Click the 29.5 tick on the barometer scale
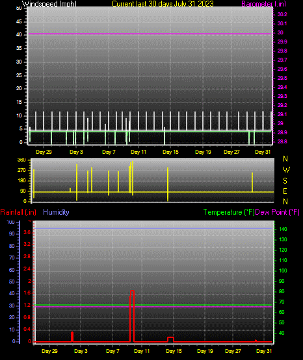303x360 pixels. [282, 78]
